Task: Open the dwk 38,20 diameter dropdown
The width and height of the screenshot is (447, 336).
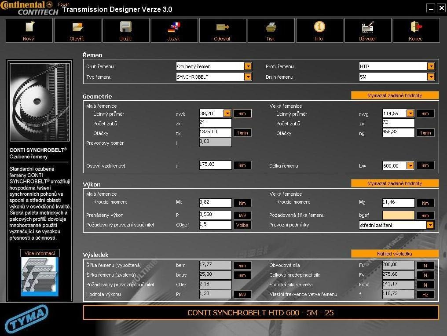Action: click(x=227, y=113)
